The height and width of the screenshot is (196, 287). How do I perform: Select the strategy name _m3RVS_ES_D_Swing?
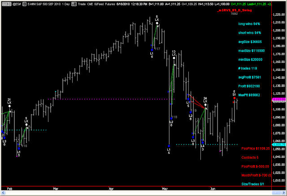pos(234,10)
